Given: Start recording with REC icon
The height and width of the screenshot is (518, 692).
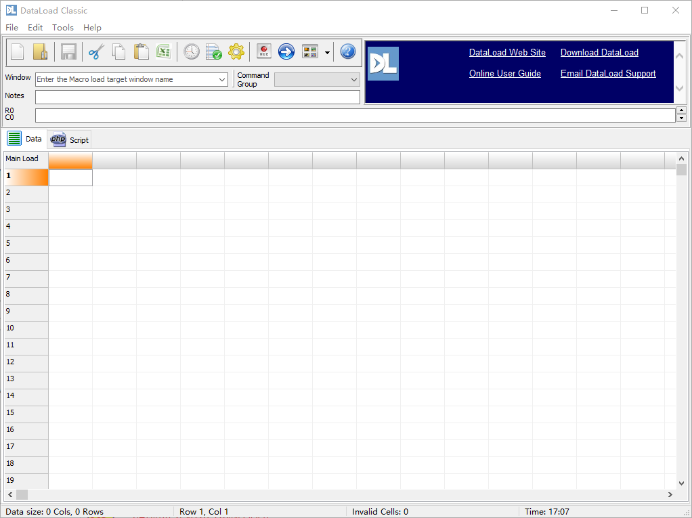Looking at the screenshot, I should [x=264, y=51].
